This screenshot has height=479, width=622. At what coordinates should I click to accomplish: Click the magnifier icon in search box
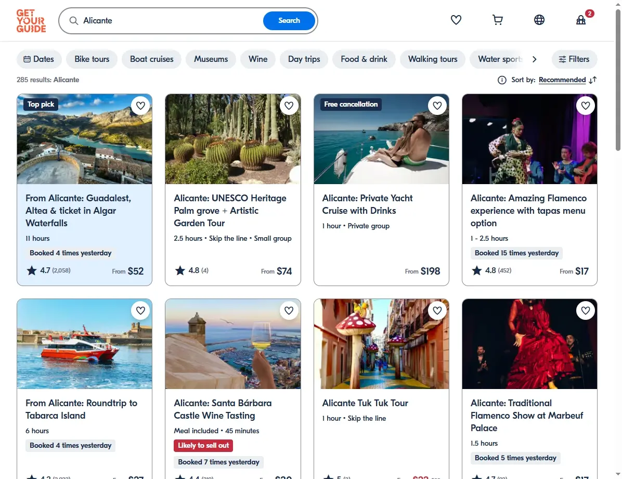[x=74, y=21]
